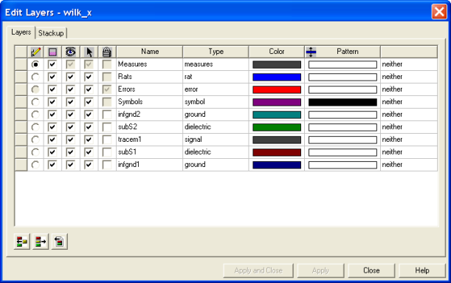Viewport: 451px width, 283px height.
Task: Switch to the Stackup tab
Action: coord(51,33)
